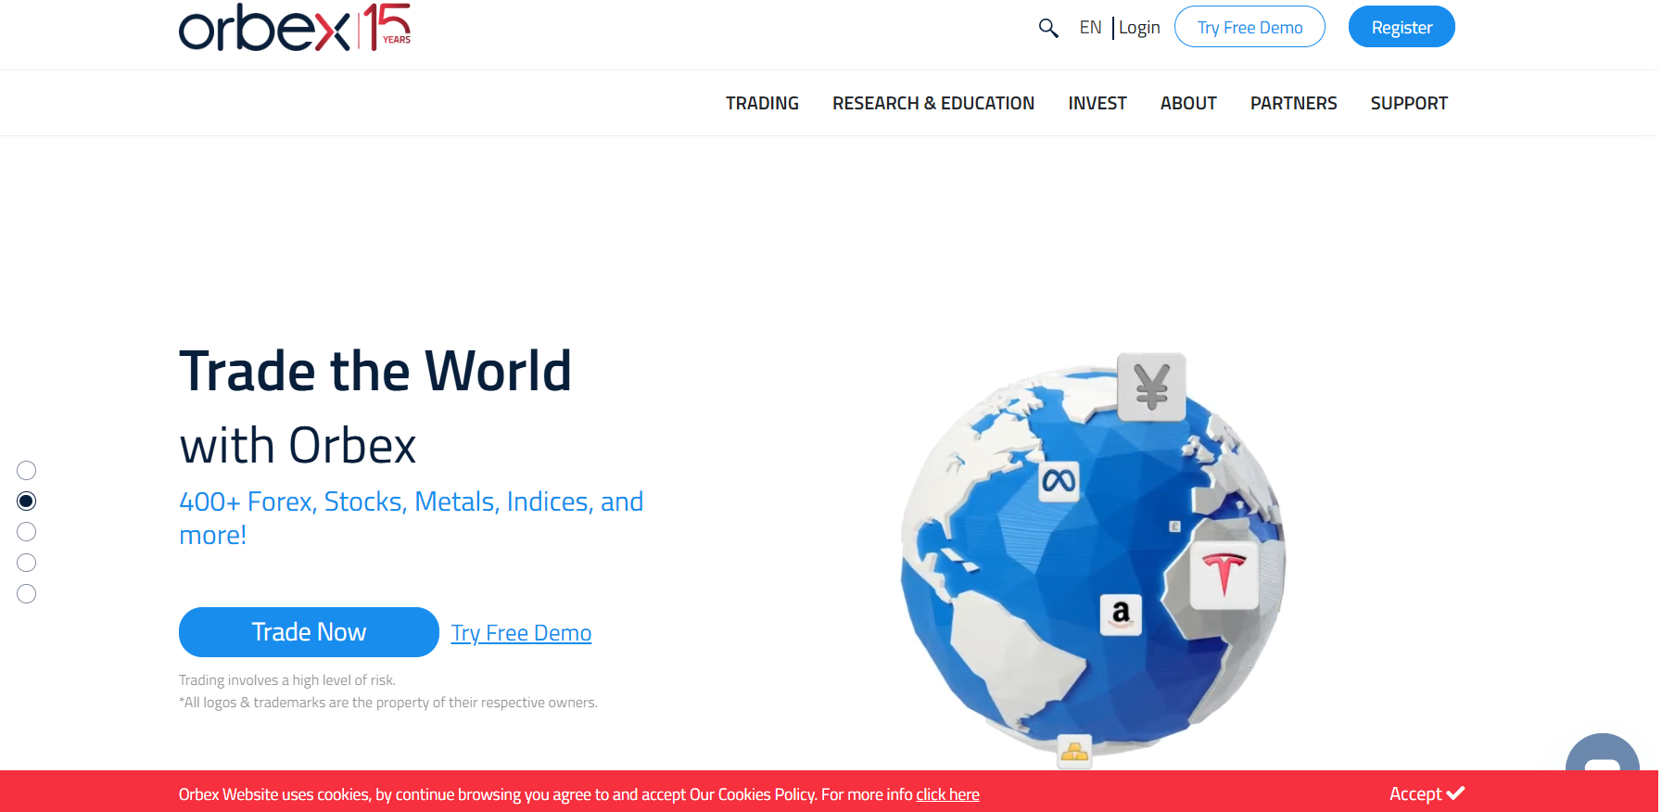Viewport: 1662px width, 812px height.
Task: Open the EN language selector
Action: click(1090, 28)
